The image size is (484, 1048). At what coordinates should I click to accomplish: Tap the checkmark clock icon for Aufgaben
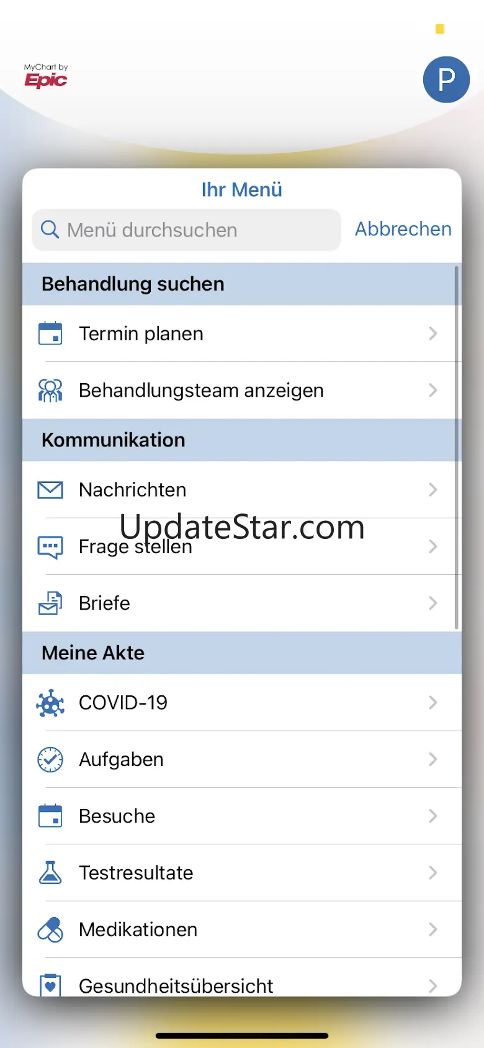tap(50, 759)
